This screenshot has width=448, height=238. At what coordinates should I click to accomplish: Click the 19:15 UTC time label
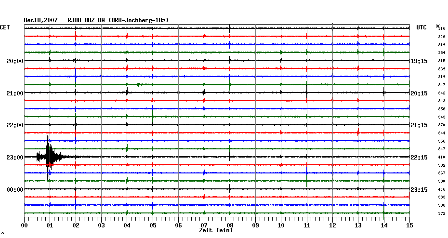(419, 61)
